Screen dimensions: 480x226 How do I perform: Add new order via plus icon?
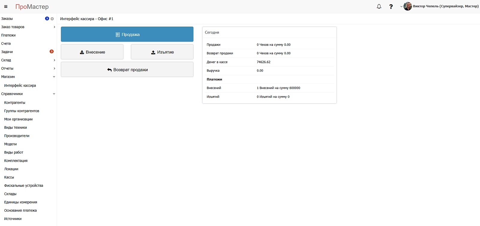click(52, 19)
